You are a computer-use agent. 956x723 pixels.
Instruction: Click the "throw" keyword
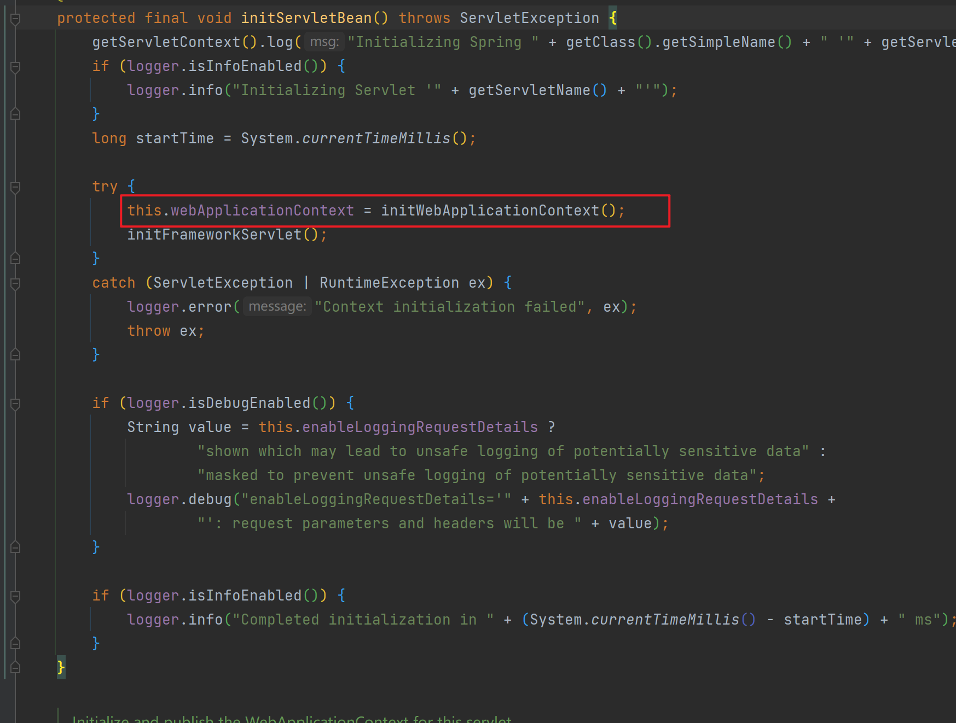(x=149, y=331)
